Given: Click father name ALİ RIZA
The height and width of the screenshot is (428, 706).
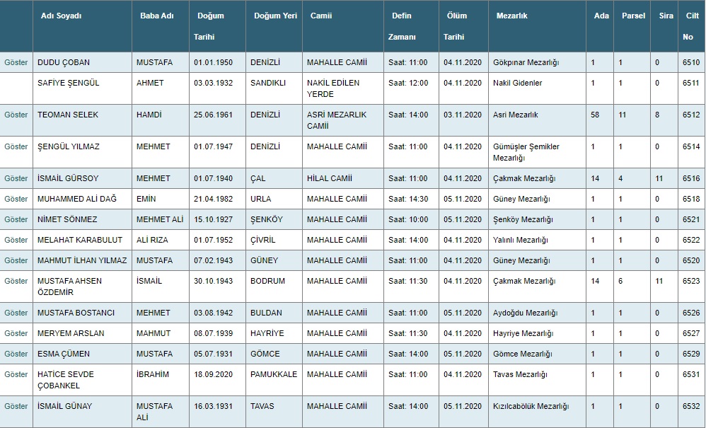Looking at the screenshot, I should 152,241.
